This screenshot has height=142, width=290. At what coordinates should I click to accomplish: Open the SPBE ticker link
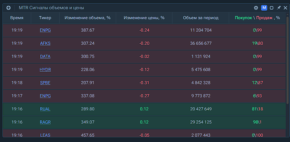45,83
